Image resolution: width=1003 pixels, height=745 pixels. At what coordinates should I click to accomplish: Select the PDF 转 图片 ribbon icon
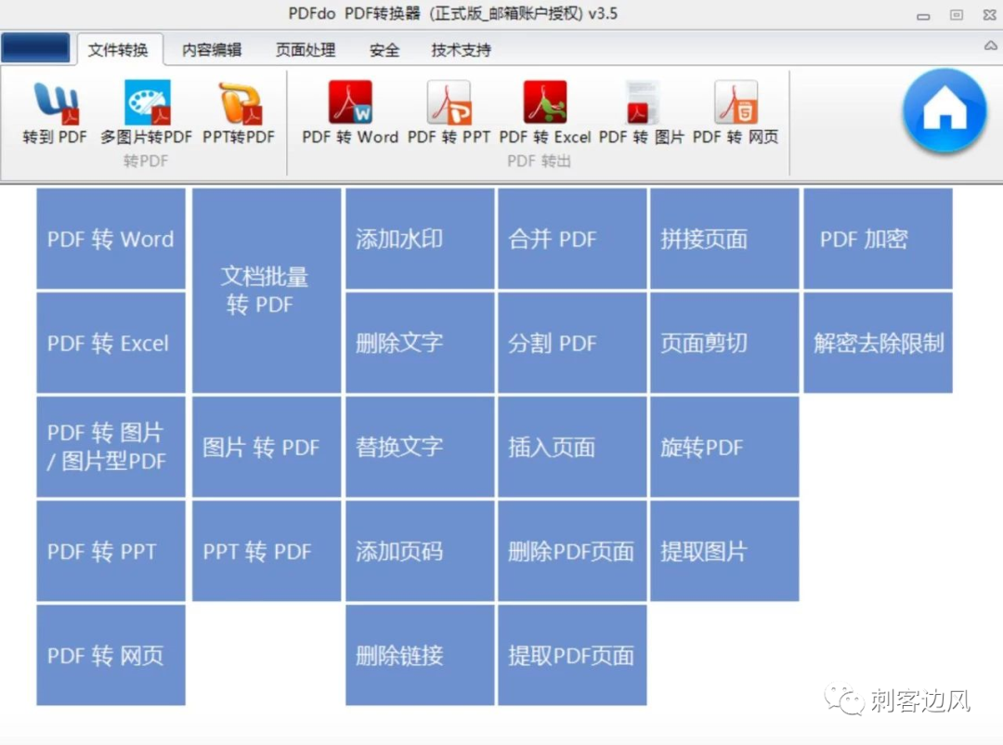pos(641,113)
